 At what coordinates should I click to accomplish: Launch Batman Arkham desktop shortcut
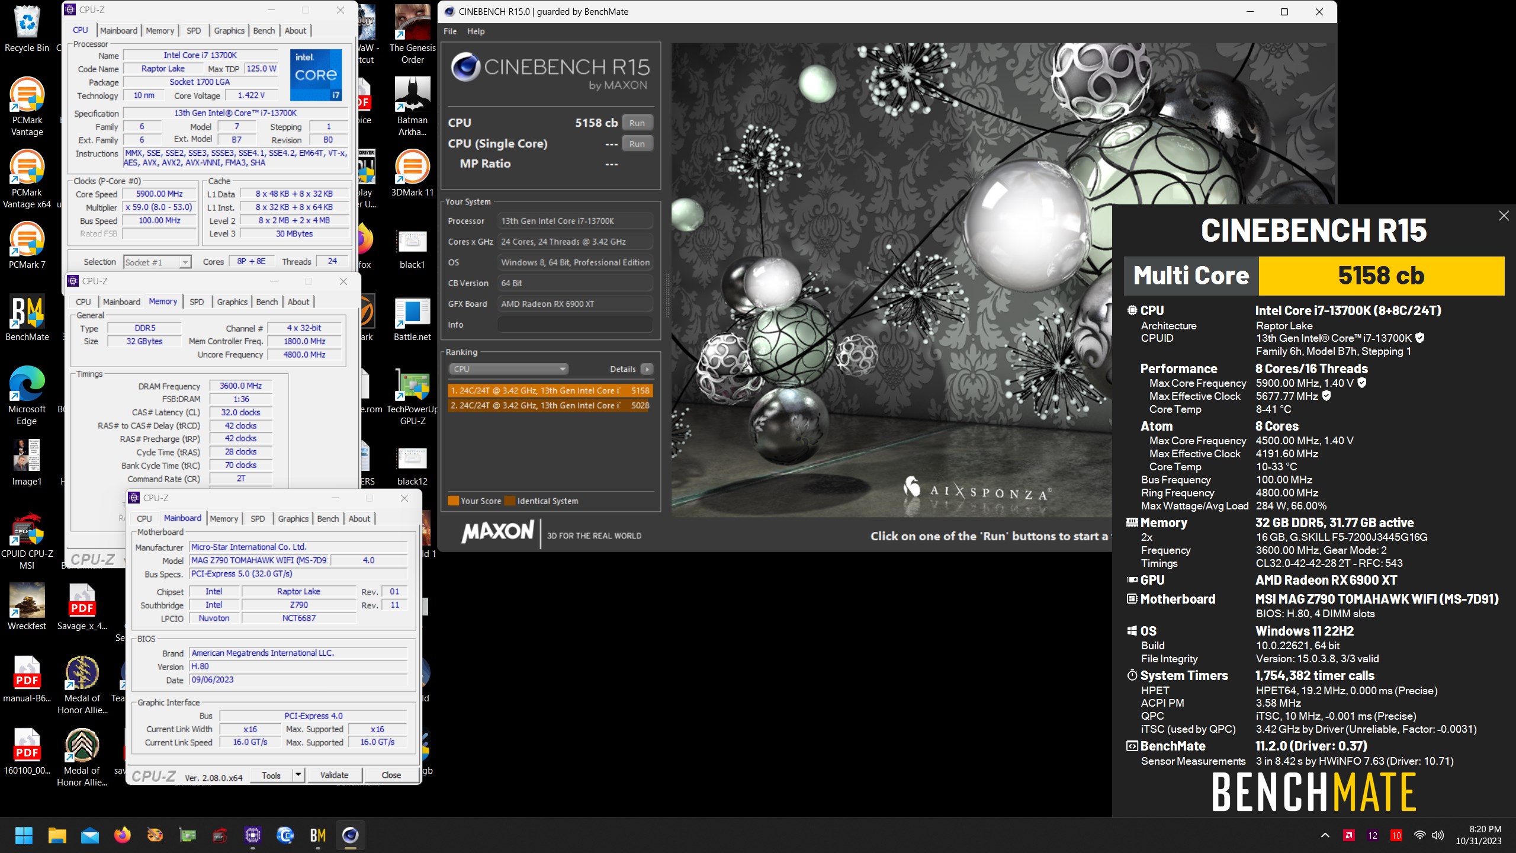click(x=412, y=107)
